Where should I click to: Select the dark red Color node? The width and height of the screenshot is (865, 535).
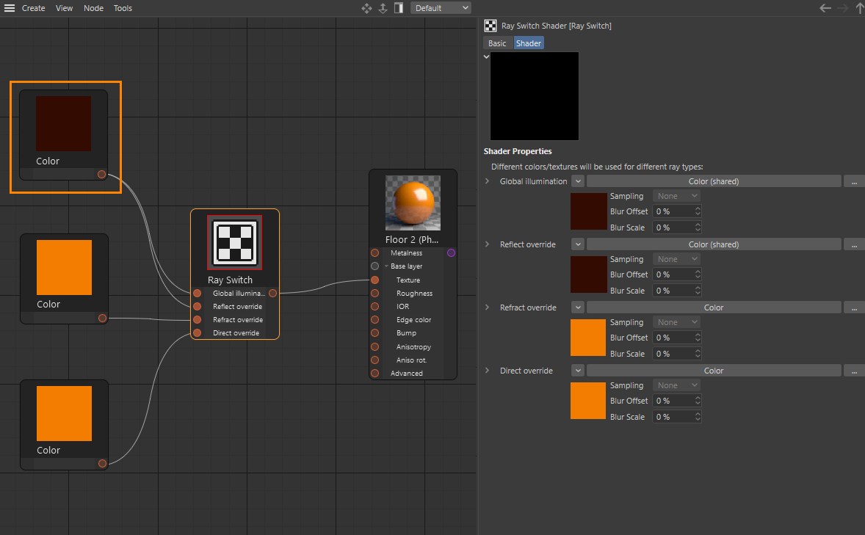point(63,134)
